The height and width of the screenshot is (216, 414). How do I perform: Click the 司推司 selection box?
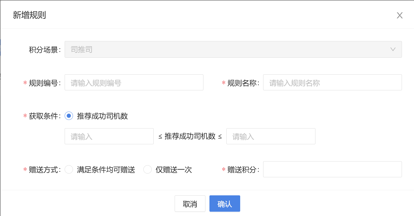pyautogui.click(x=227, y=49)
